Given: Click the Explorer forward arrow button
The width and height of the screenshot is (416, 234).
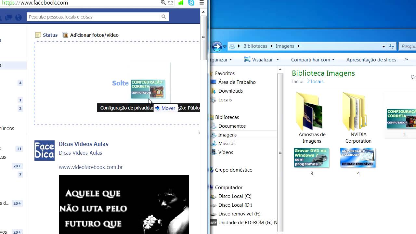Looking at the screenshot, I should tap(217, 46).
